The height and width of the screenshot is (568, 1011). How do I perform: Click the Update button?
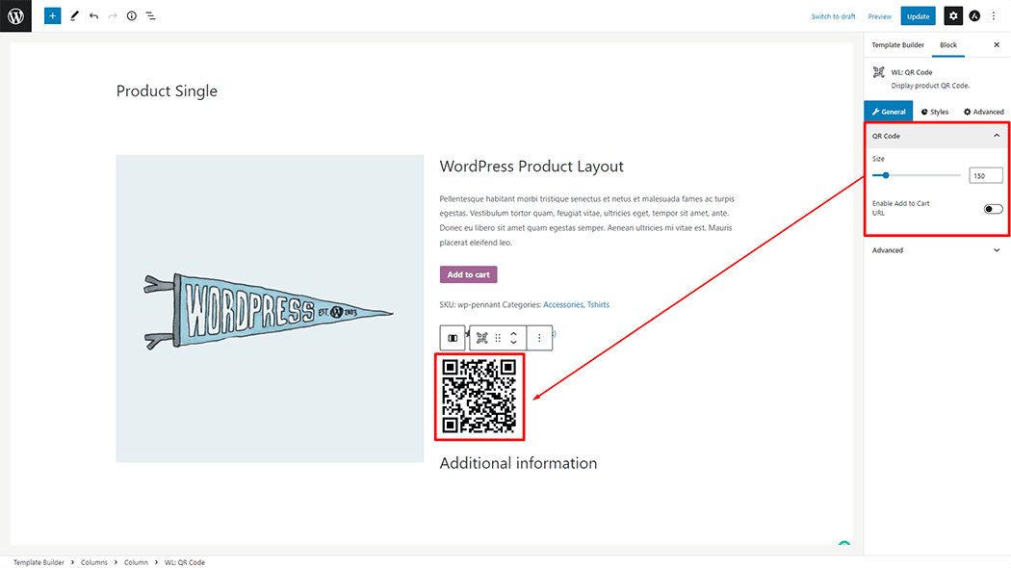(918, 16)
